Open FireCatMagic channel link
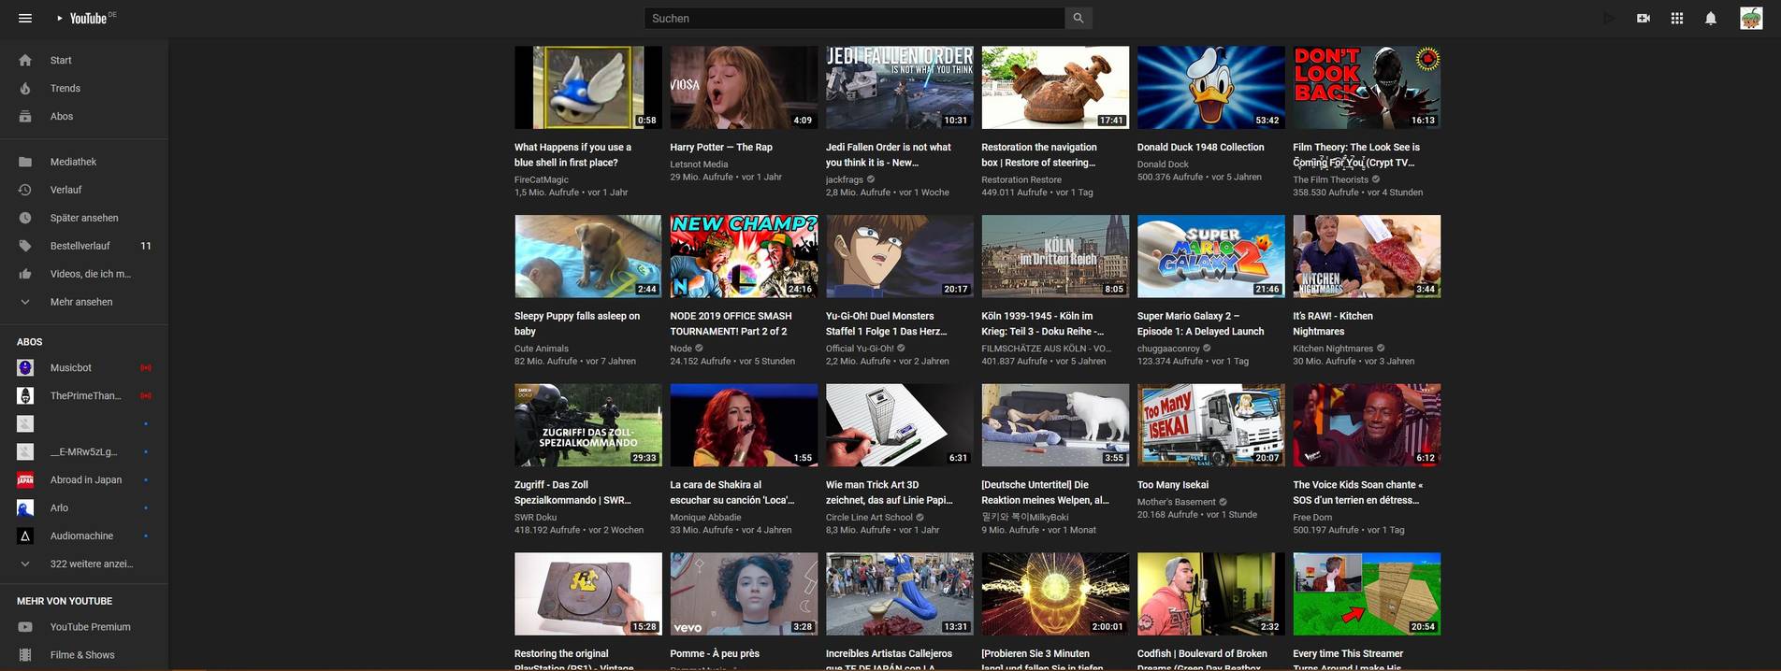Image resolution: width=1781 pixels, height=671 pixels. point(542,179)
